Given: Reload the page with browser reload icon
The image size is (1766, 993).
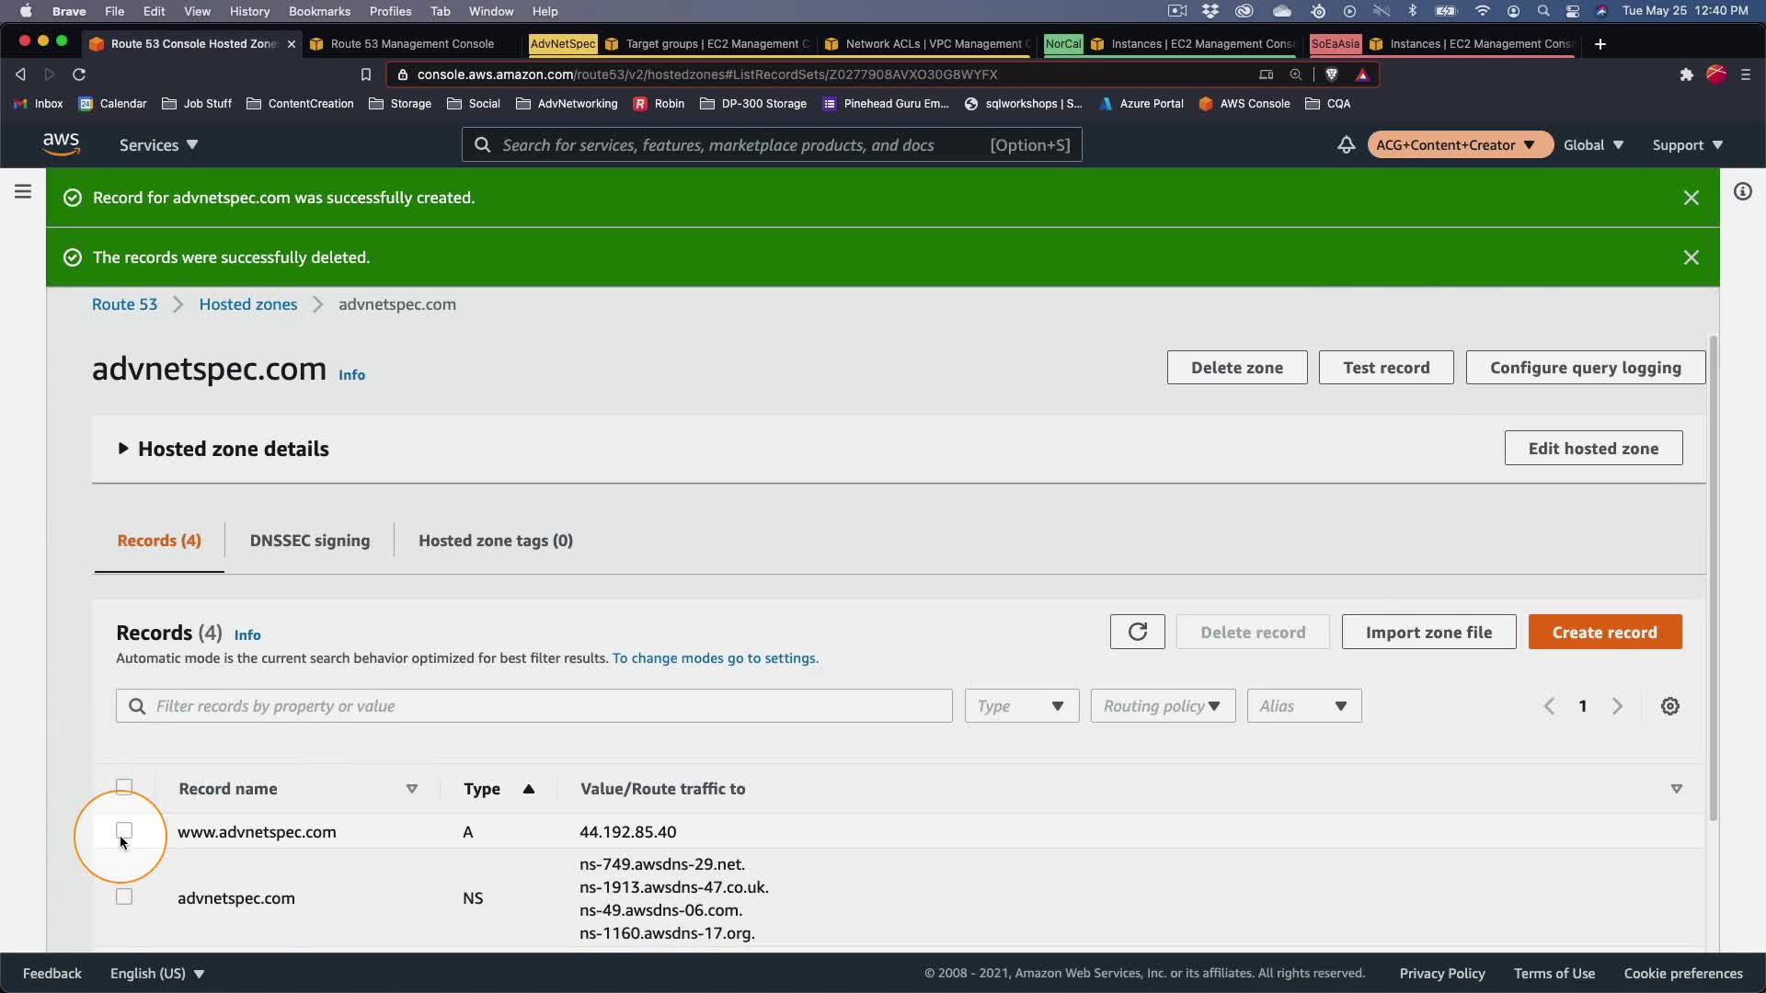Looking at the screenshot, I should [x=79, y=74].
